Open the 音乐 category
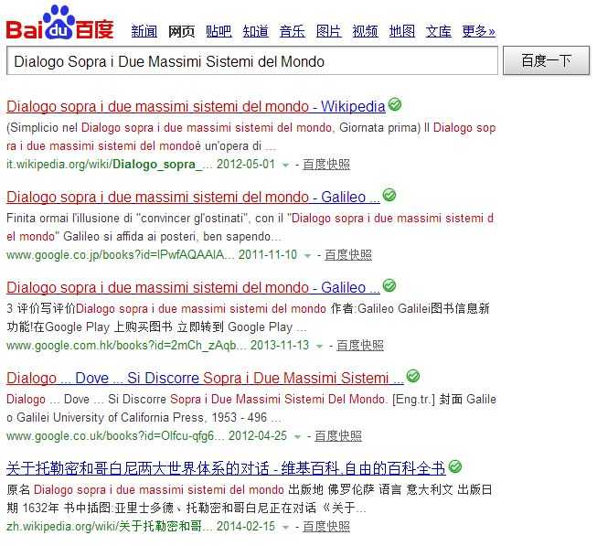597x546 pixels. pyautogui.click(x=292, y=31)
